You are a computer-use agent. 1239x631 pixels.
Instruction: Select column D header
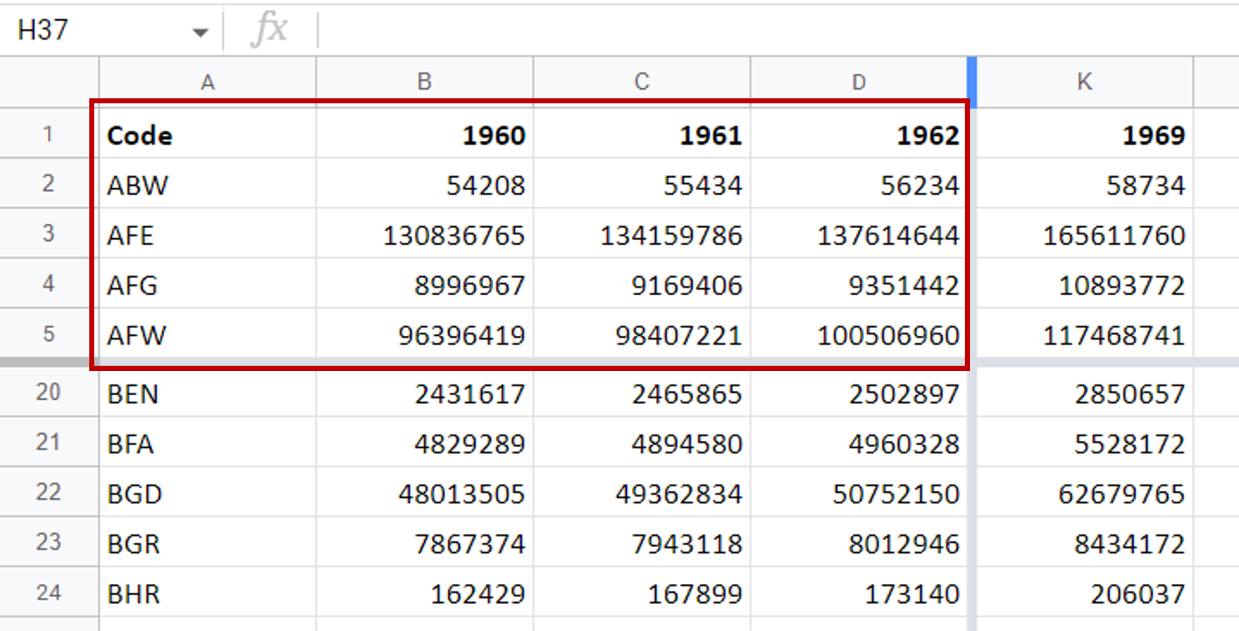tap(859, 82)
